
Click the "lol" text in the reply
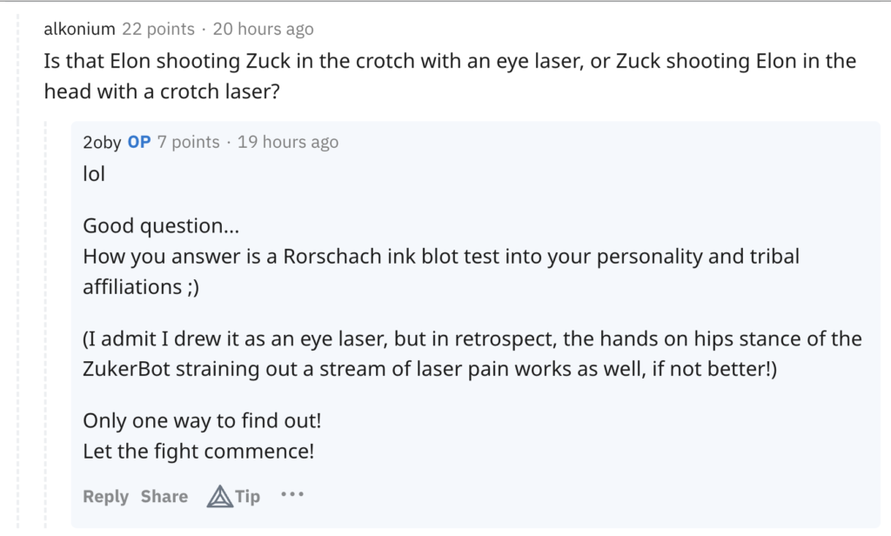(94, 174)
